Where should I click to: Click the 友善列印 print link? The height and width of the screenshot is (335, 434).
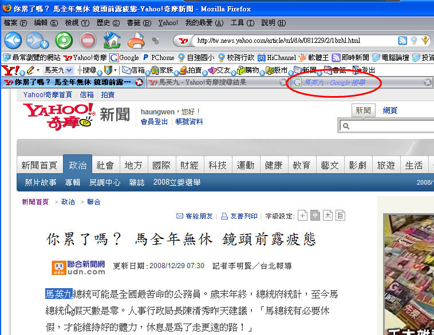[x=239, y=216]
